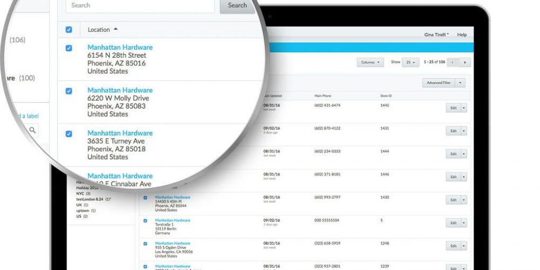Expand the arrow next to Advanced Filter

460,83
